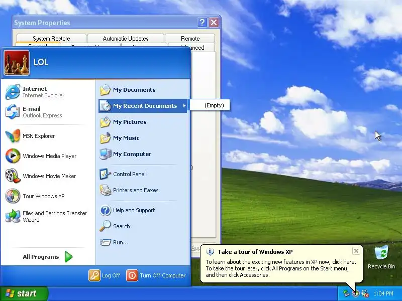Click the Log Off key icon

pos(94,275)
